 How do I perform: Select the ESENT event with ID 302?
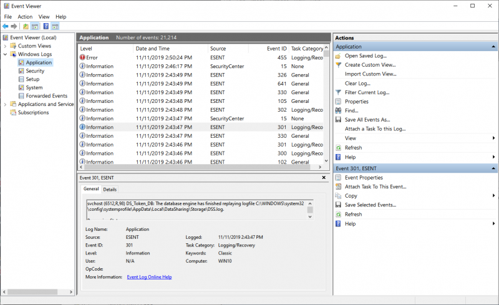(x=201, y=110)
